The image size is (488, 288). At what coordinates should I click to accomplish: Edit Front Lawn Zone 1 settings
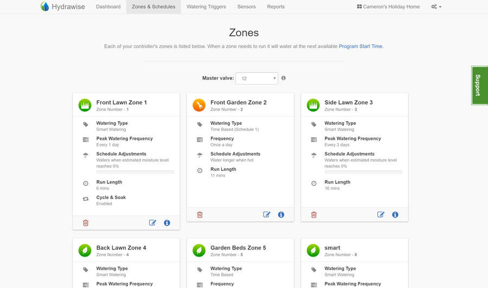(152, 222)
